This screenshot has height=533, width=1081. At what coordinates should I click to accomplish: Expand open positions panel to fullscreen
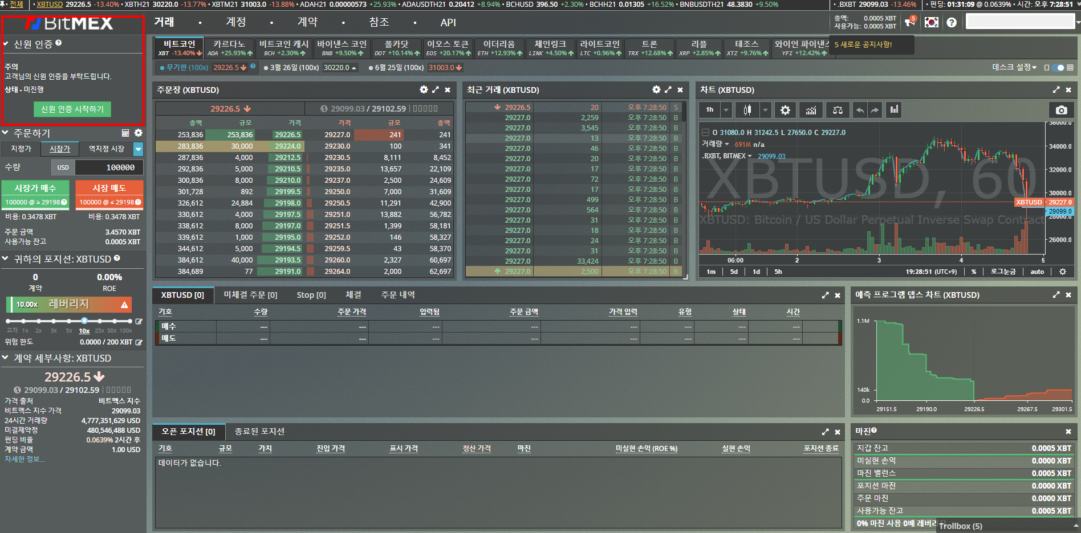tap(825, 432)
